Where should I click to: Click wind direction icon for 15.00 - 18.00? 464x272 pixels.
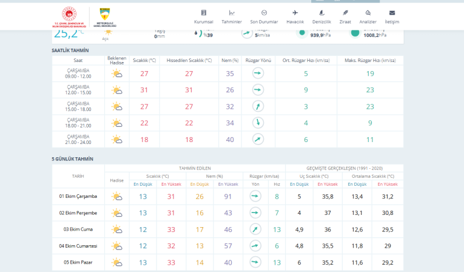[x=258, y=106]
